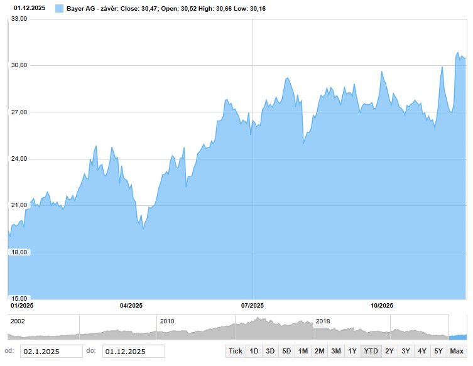Screen dimensions: 473x366
Task: Switch to 3M chart view
Action: point(336,351)
